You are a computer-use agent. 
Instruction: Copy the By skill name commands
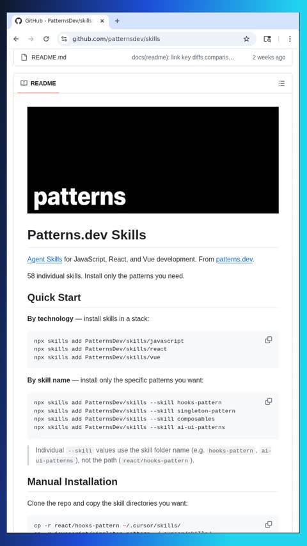coord(269,402)
